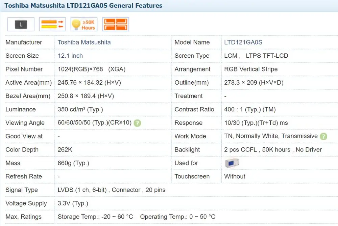338x226 pixels.
Task: Click the Backlight label
Action: [x=187, y=150]
